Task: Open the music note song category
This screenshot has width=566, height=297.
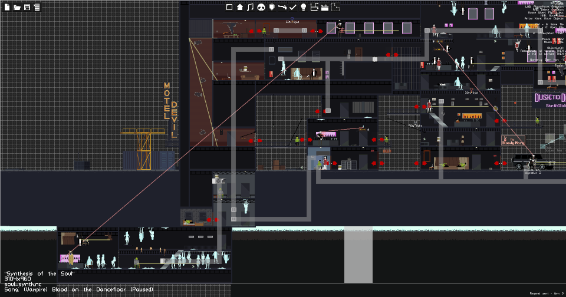Action: tap(250, 7)
